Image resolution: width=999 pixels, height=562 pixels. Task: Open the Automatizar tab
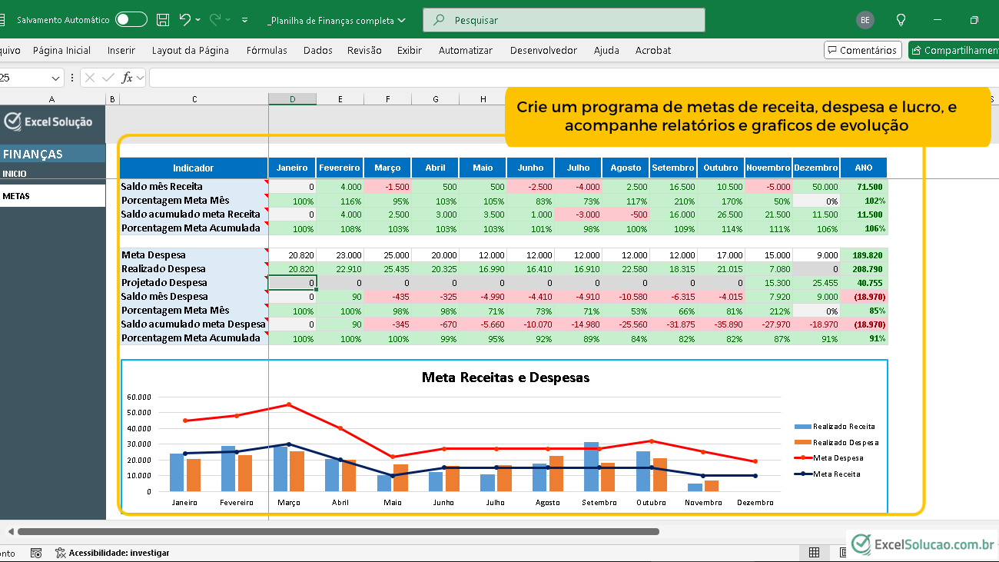[466, 50]
